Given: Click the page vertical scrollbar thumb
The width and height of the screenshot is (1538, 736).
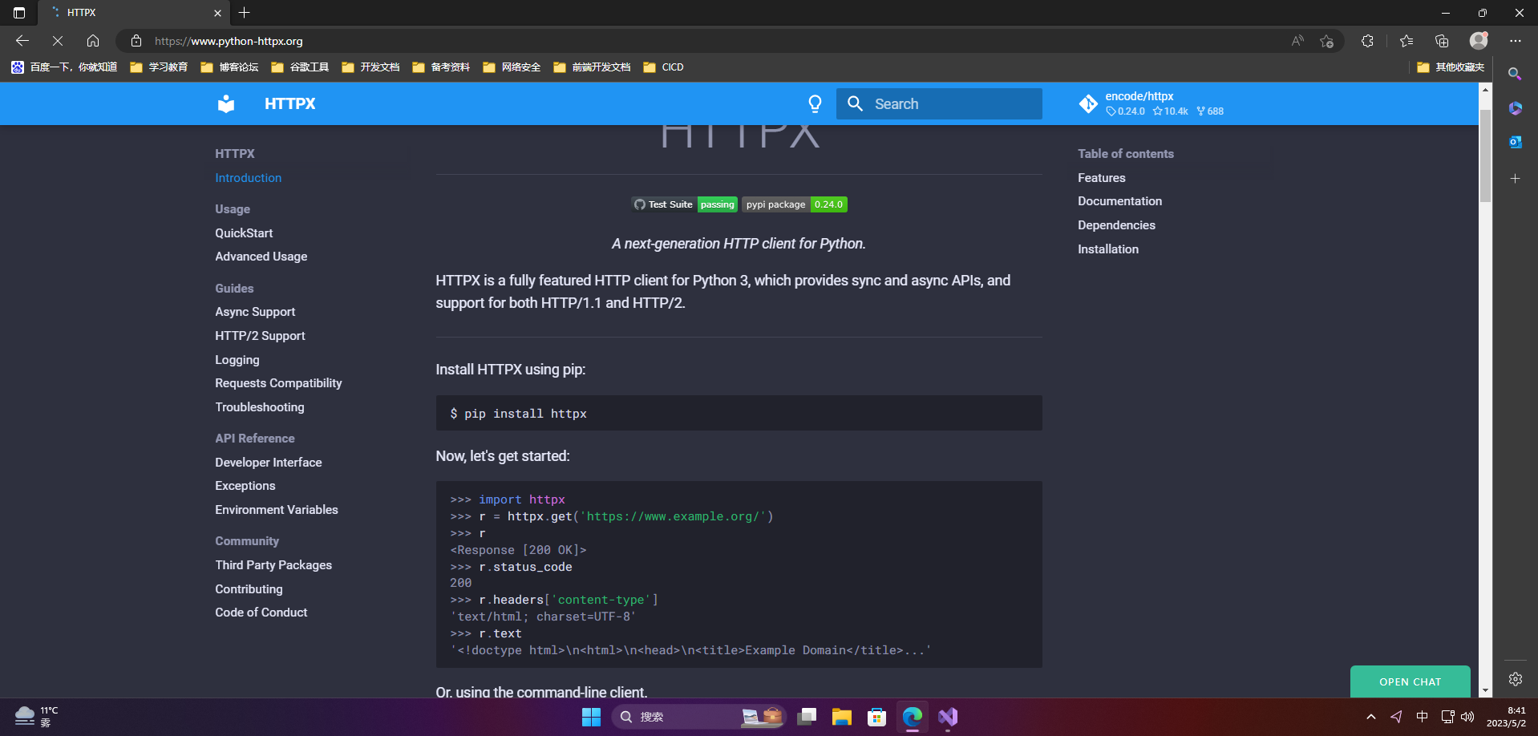Looking at the screenshot, I should (1485, 156).
